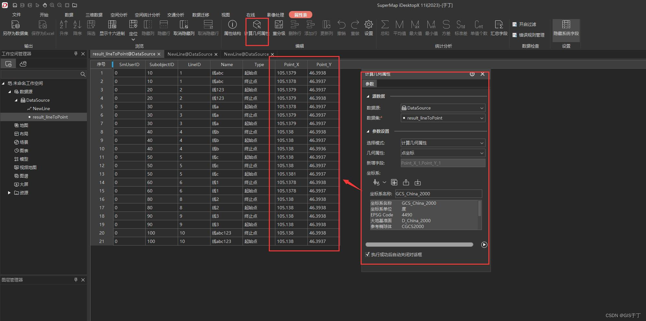646x321 pixels.
Task: Select the arrow pointer tool in top bar
Action: [37, 5]
